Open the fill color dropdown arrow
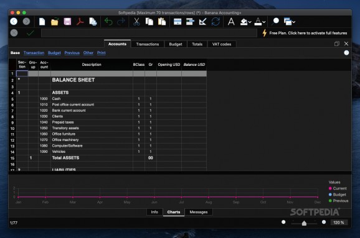Viewport: 360px width, 238px height. tap(250, 22)
